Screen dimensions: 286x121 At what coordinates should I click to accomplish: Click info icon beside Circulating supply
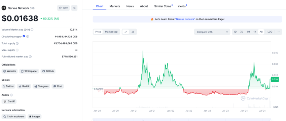coord(28,36)
